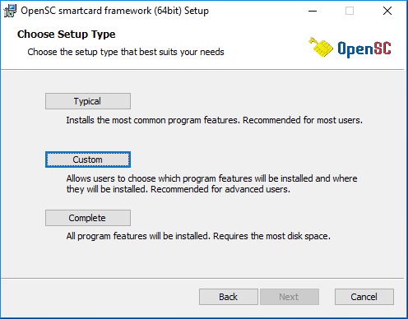This screenshot has width=408, height=319.
Task: Pick the Complete installation option
Action: [88, 218]
